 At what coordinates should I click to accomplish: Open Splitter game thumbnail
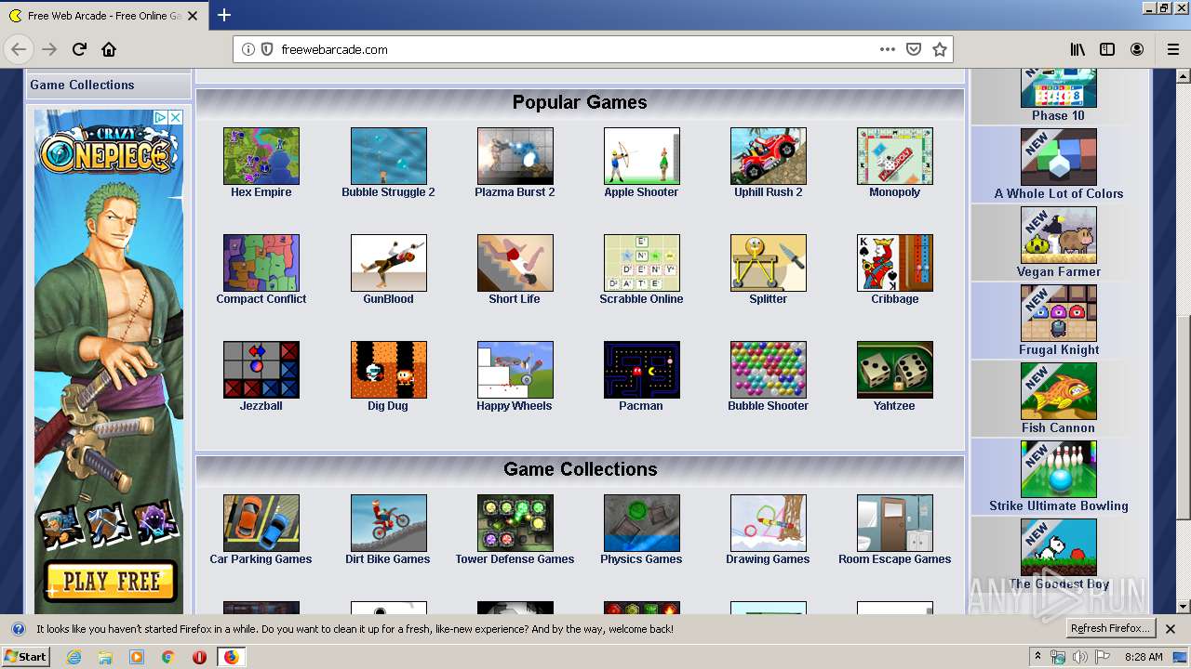[769, 263]
